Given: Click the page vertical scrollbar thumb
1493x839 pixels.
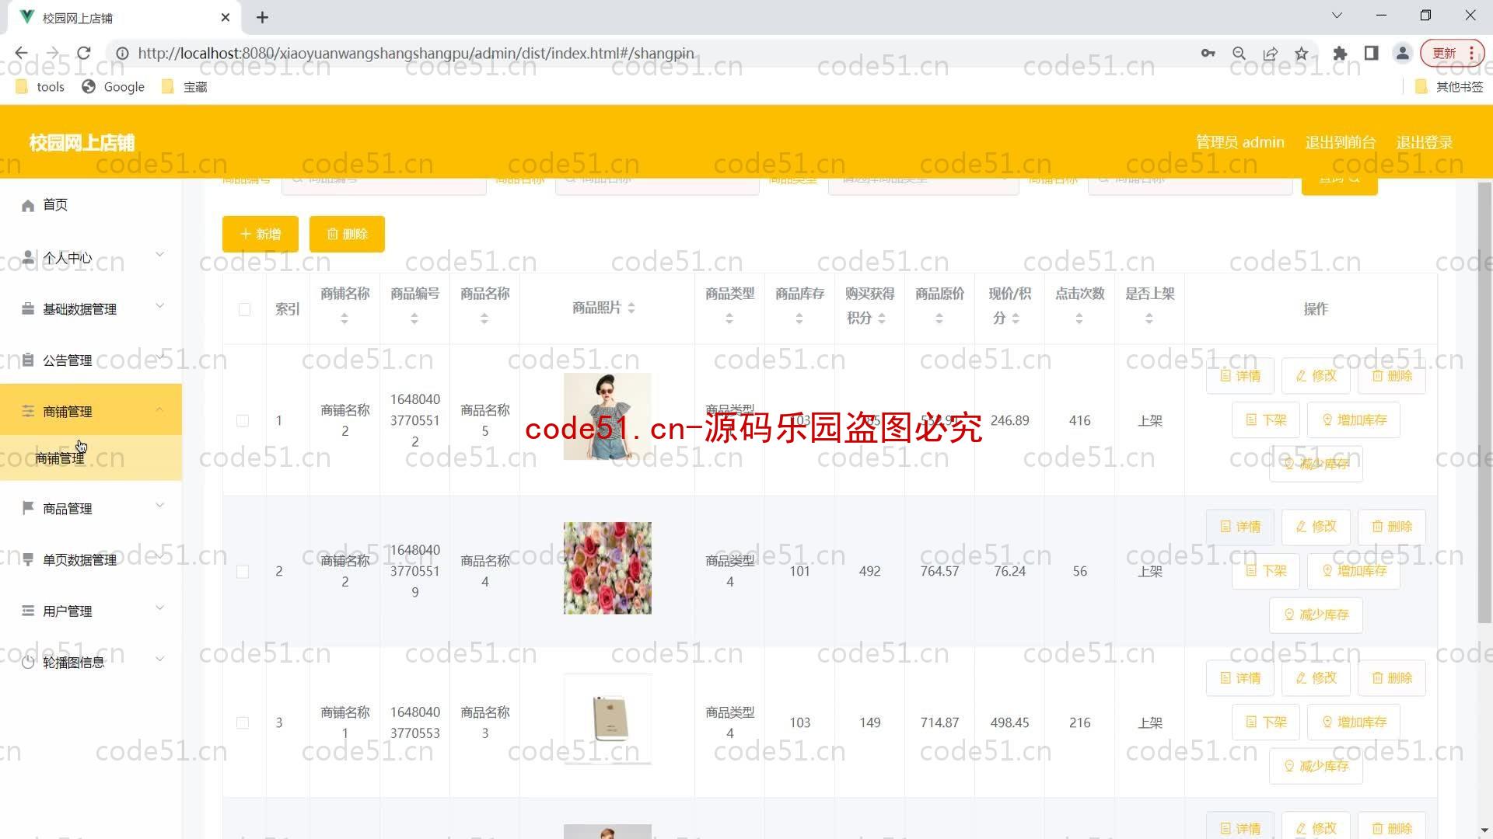Looking at the screenshot, I should click(1484, 402).
